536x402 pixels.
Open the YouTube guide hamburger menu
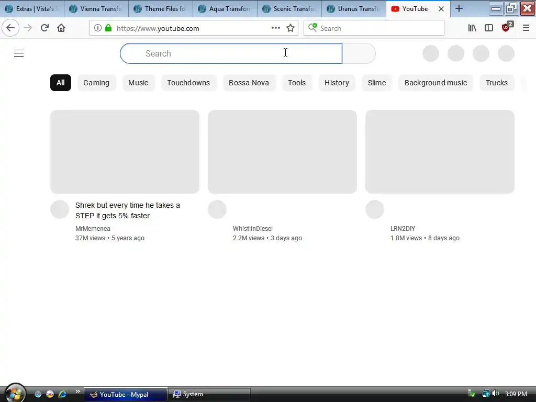[x=19, y=53]
